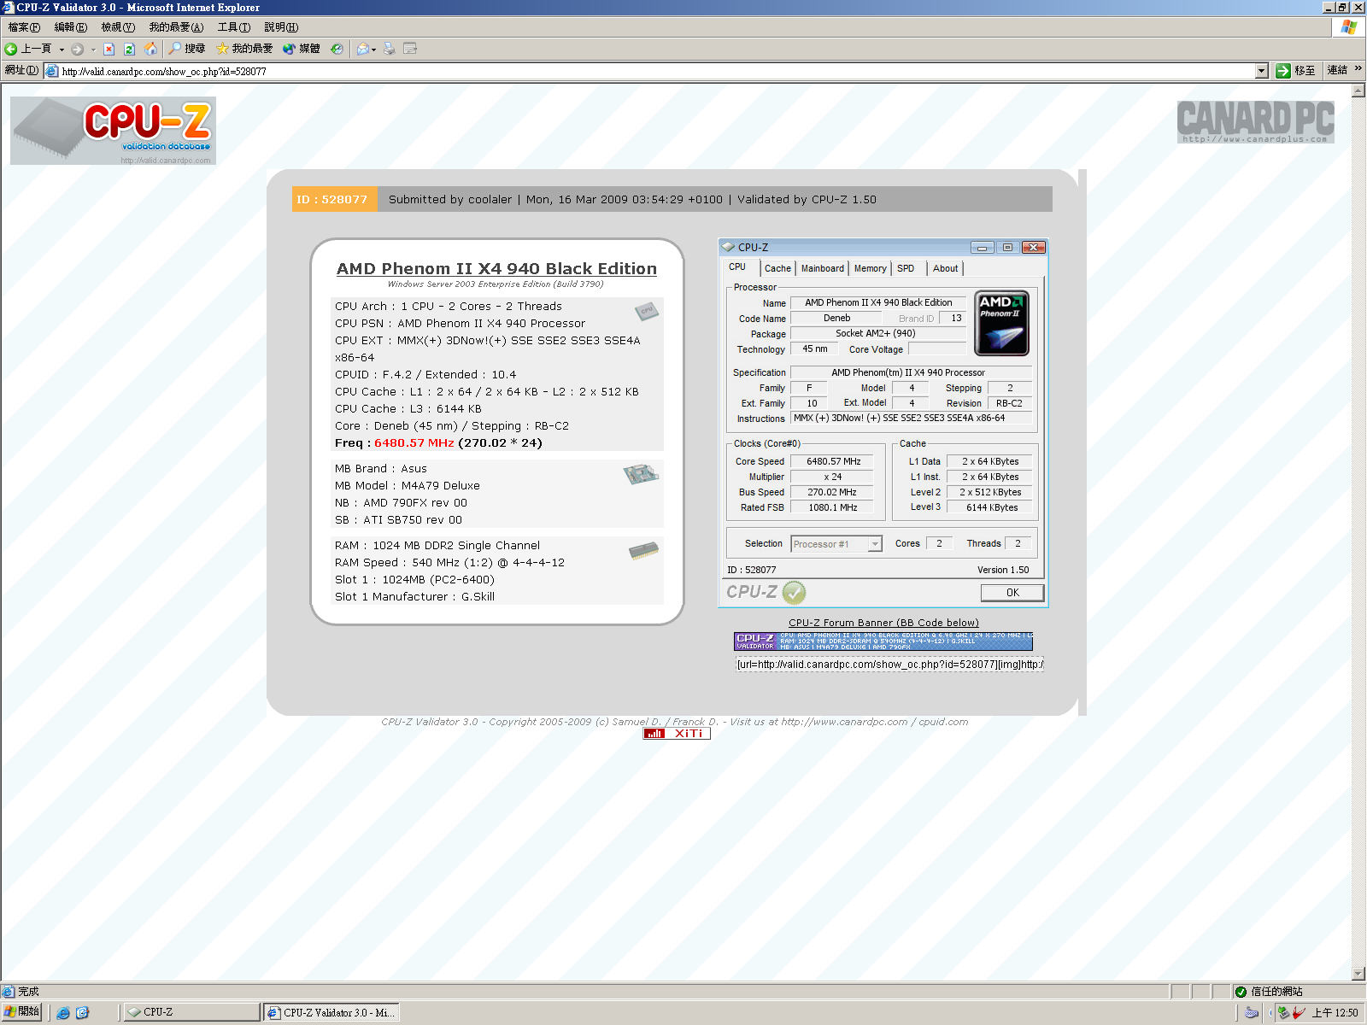Viewport: 1367px width, 1025px height.
Task: Expand the toolbar Links chevron
Action: [x=1358, y=69]
